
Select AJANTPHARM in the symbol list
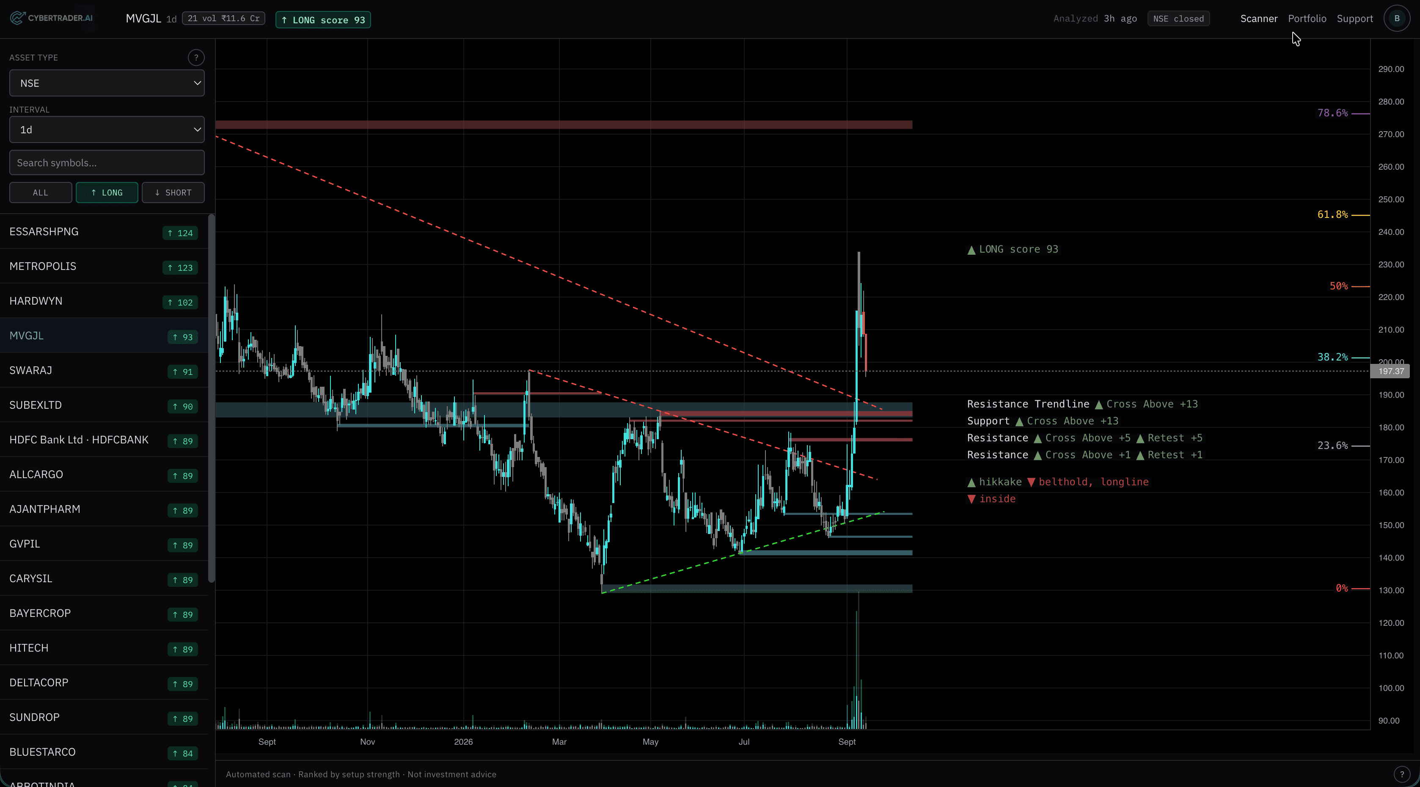point(104,509)
